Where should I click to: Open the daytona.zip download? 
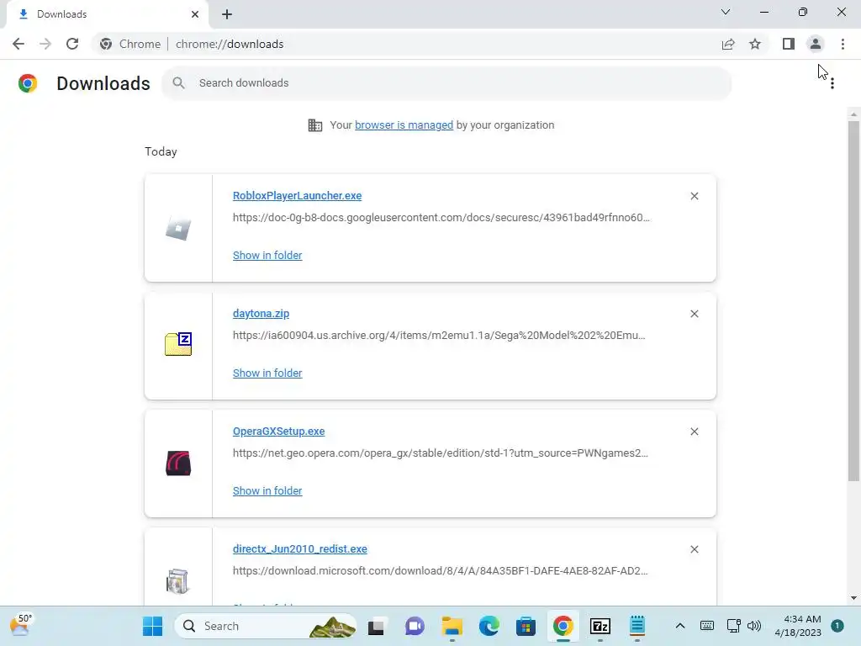[261, 313]
